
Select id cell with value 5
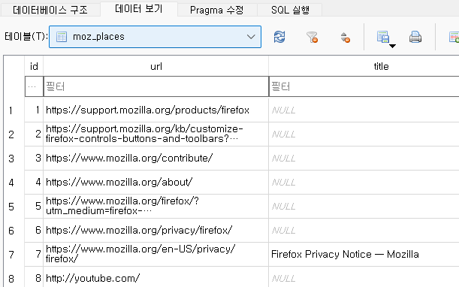click(34, 207)
